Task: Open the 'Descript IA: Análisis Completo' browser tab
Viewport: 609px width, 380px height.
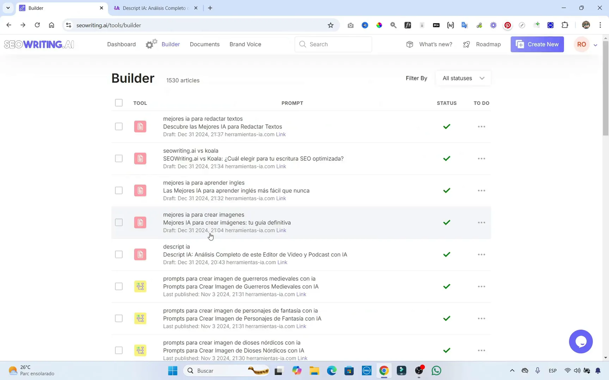Action: click(152, 8)
